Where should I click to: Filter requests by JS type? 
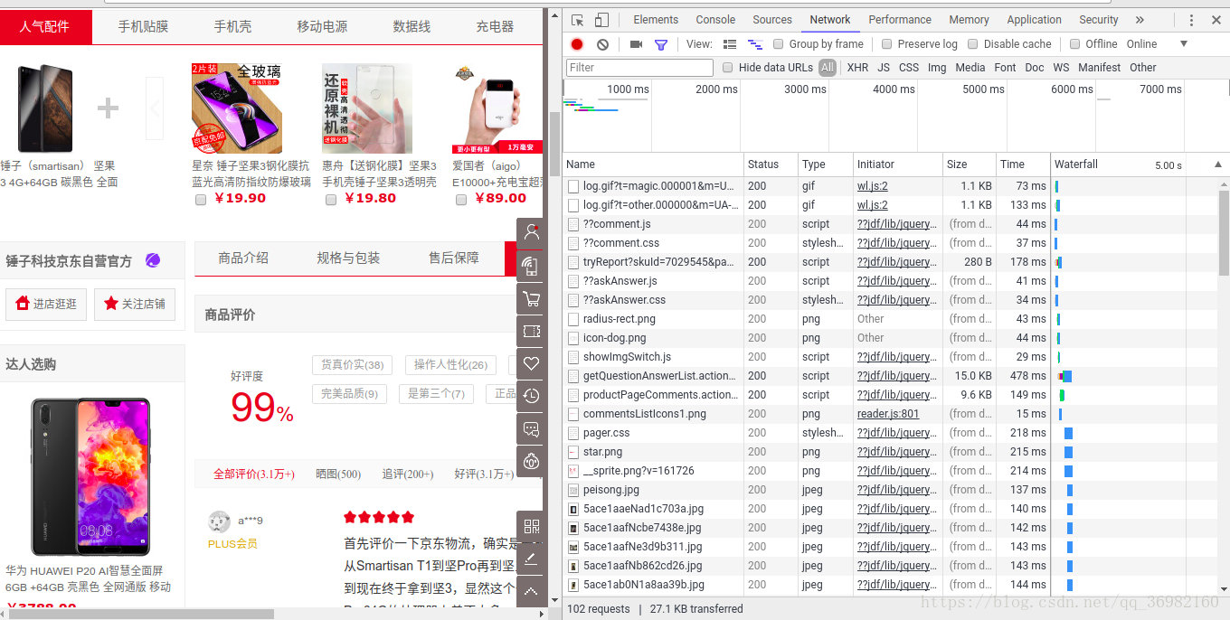point(884,68)
